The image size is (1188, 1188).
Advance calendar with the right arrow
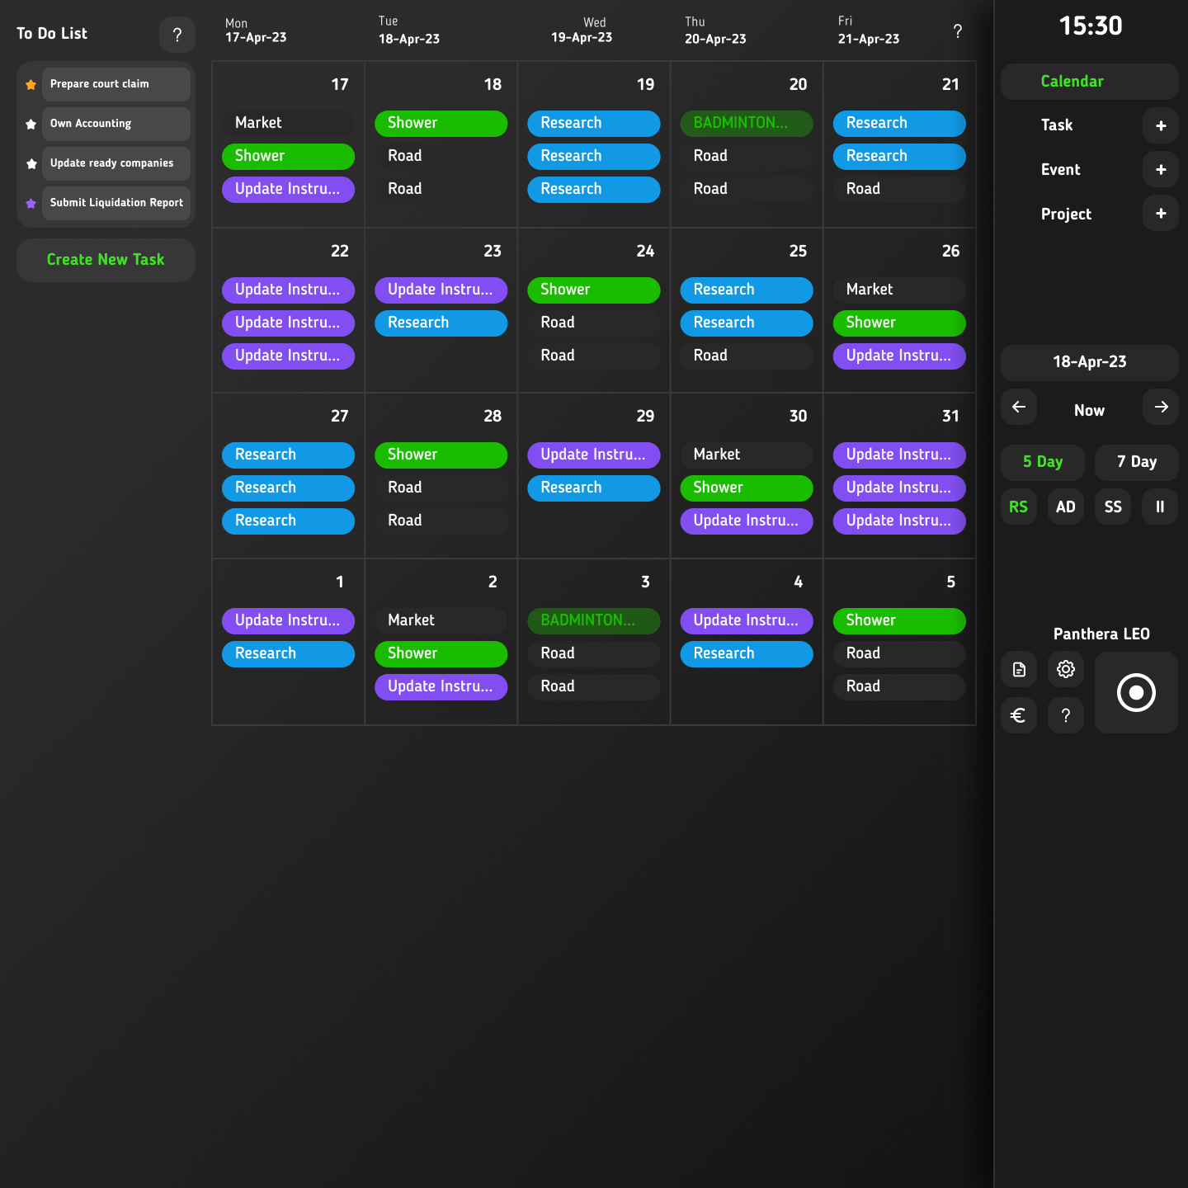pyautogui.click(x=1161, y=407)
